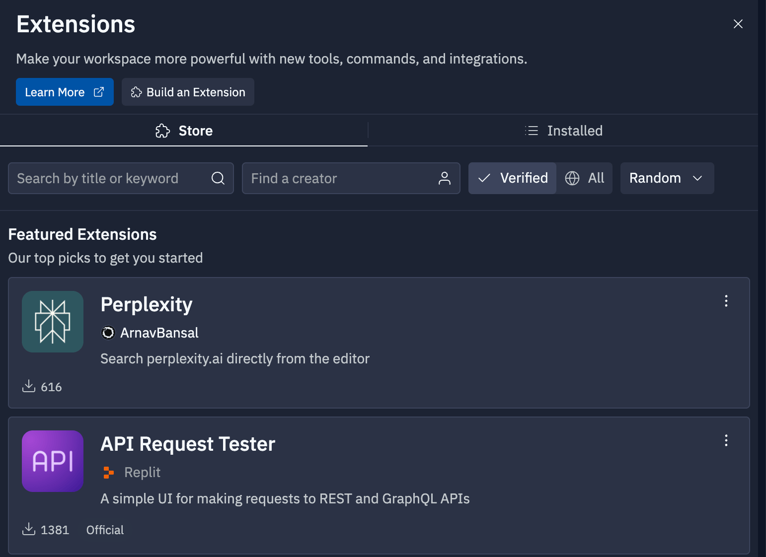
Task: Click 'Our top picks to get you started'
Action: tap(105, 258)
